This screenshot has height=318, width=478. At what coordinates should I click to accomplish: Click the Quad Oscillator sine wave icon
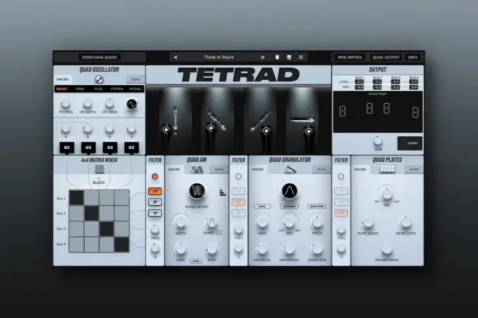tap(99, 79)
